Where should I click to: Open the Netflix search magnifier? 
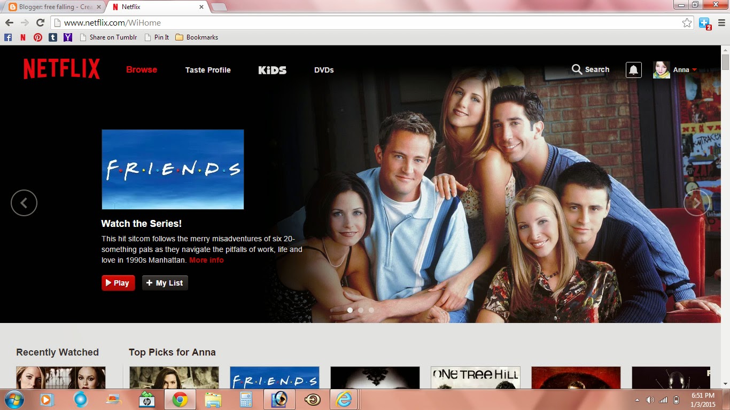pos(577,69)
